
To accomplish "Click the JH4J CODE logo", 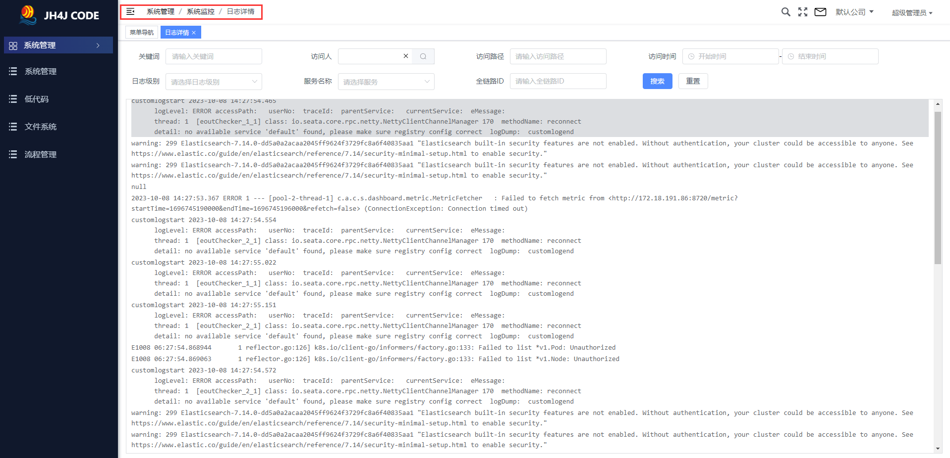I will [59, 15].
